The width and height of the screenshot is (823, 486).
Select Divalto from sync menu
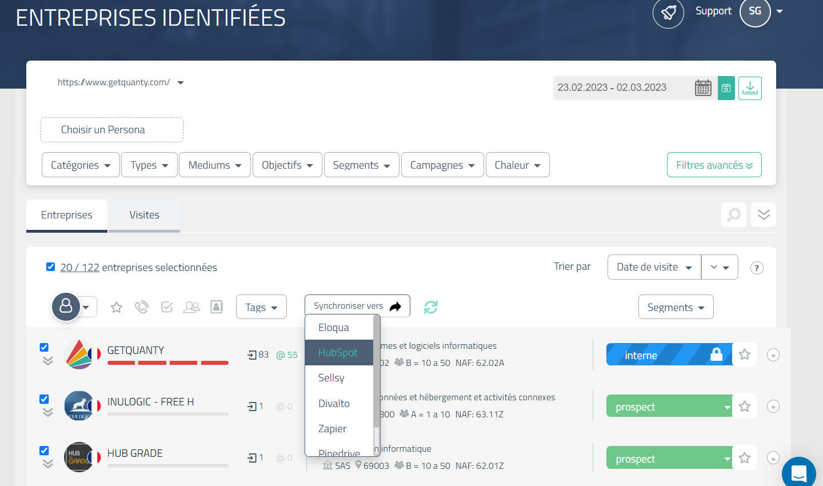339,404
